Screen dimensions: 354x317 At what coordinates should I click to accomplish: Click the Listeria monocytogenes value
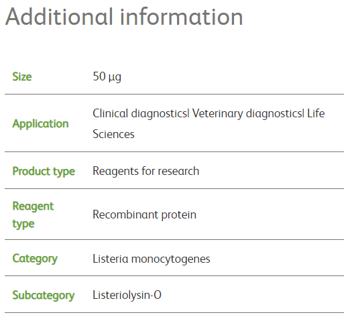[x=152, y=259]
